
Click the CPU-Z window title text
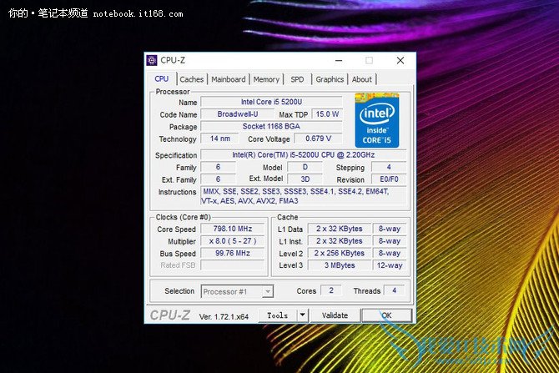coord(173,60)
